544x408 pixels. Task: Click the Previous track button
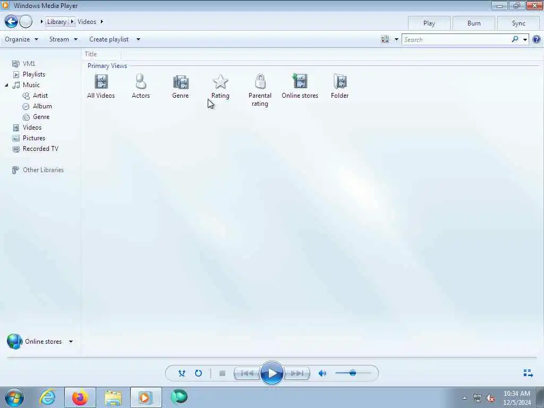click(248, 373)
